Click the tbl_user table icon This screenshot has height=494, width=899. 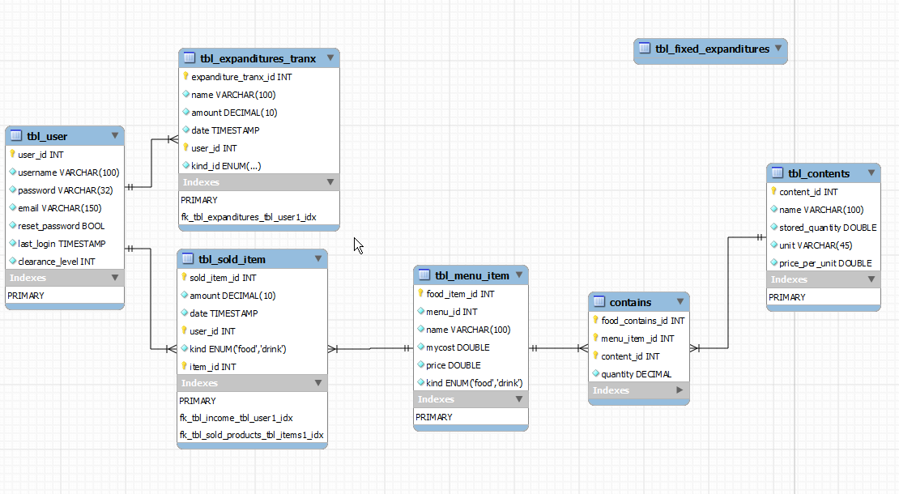pos(16,136)
